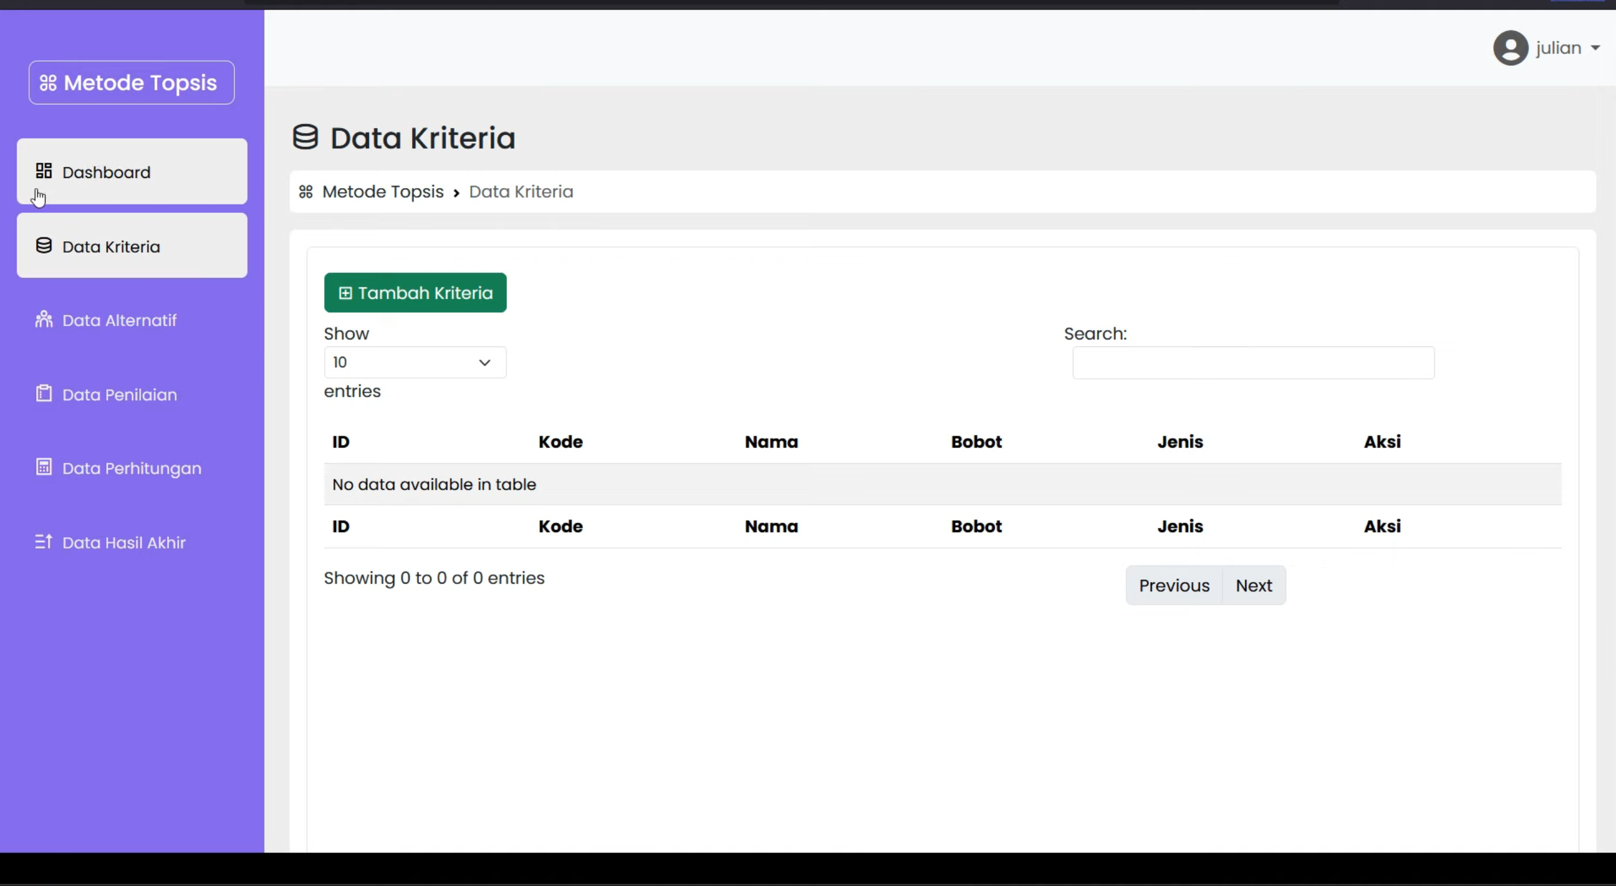Click the julian user avatar icon
1616x886 pixels.
pyautogui.click(x=1510, y=48)
